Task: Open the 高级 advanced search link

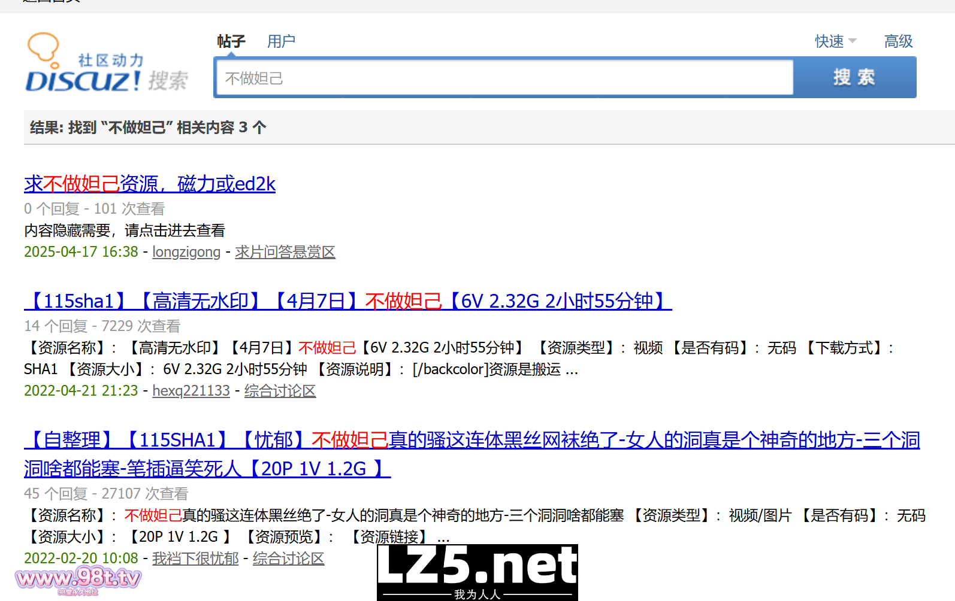Action: [x=898, y=41]
